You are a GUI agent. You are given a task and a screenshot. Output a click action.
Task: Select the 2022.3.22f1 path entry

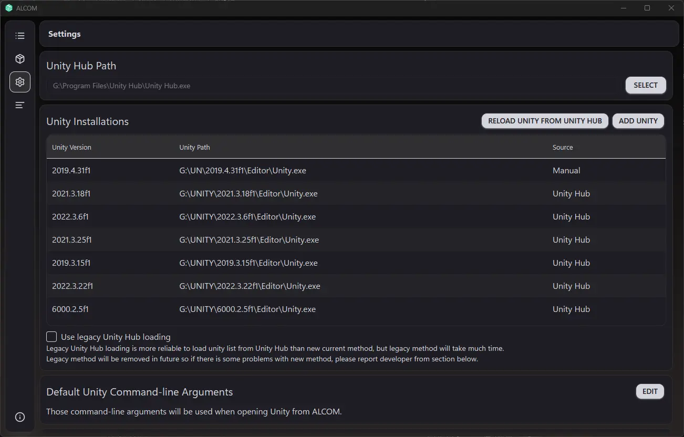coord(250,286)
